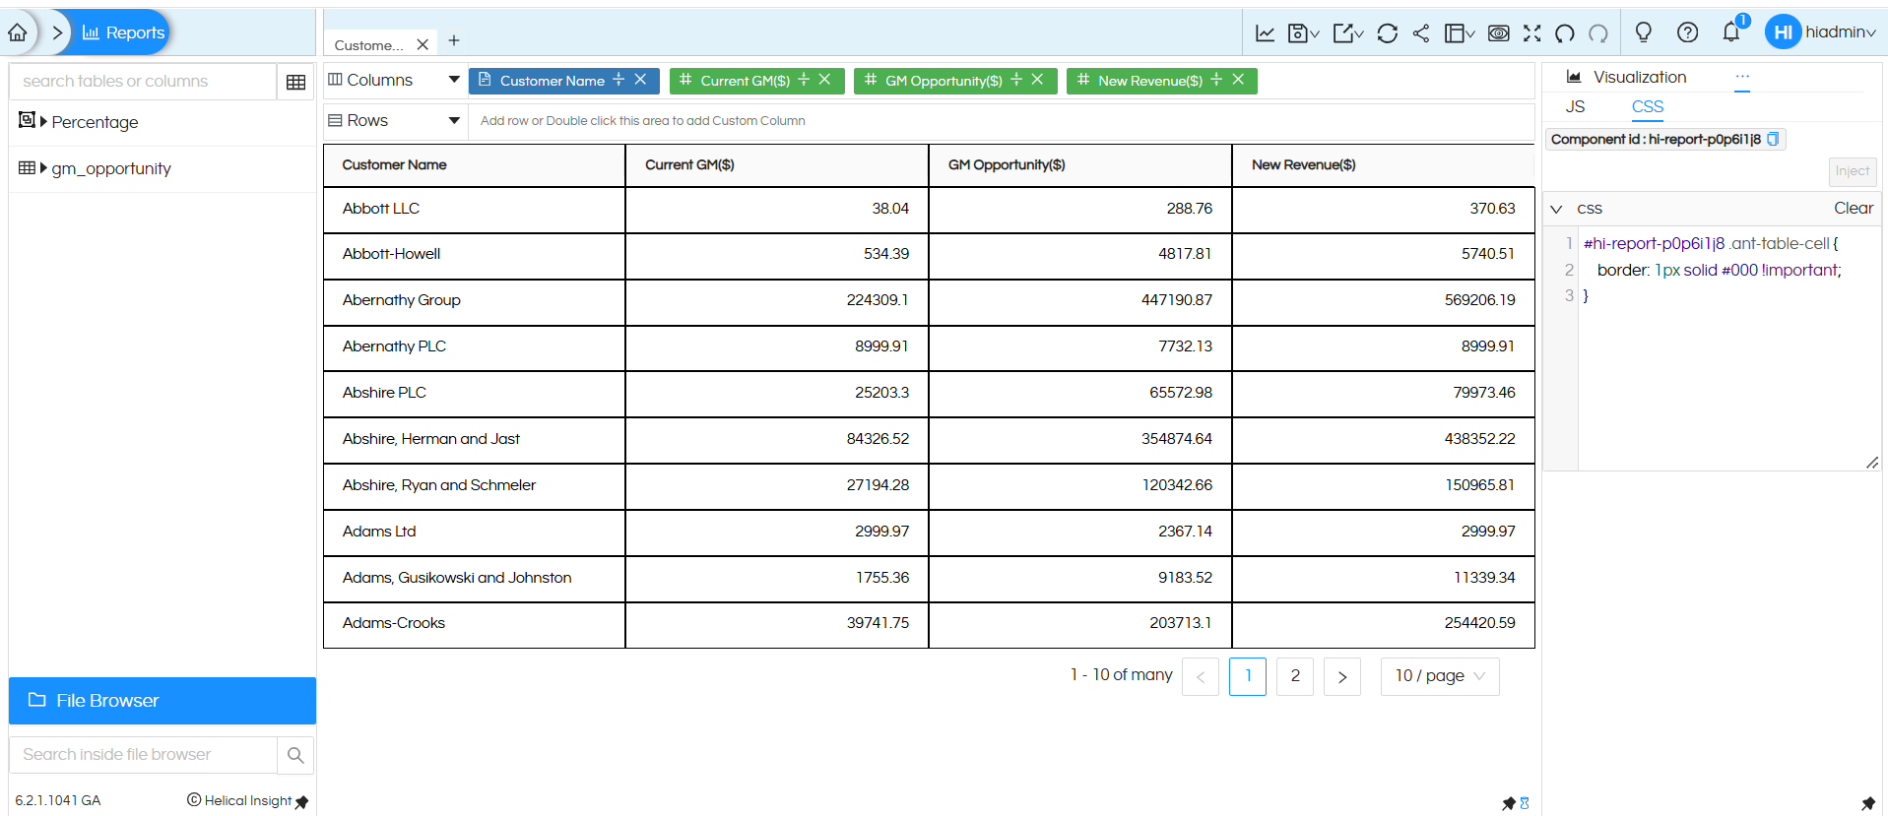
Task: Enter fullscreen mode via the expand icon
Action: [1531, 33]
